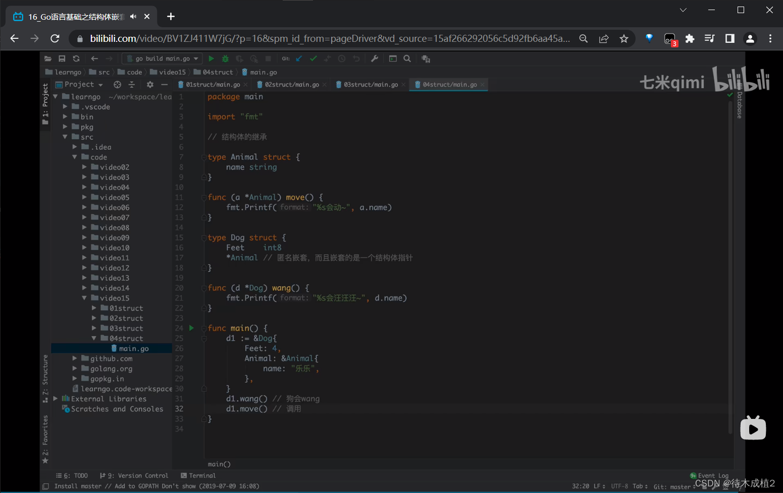The height and width of the screenshot is (493, 783).
Task: Click Git: master branch in status bar
Action: point(675,486)
